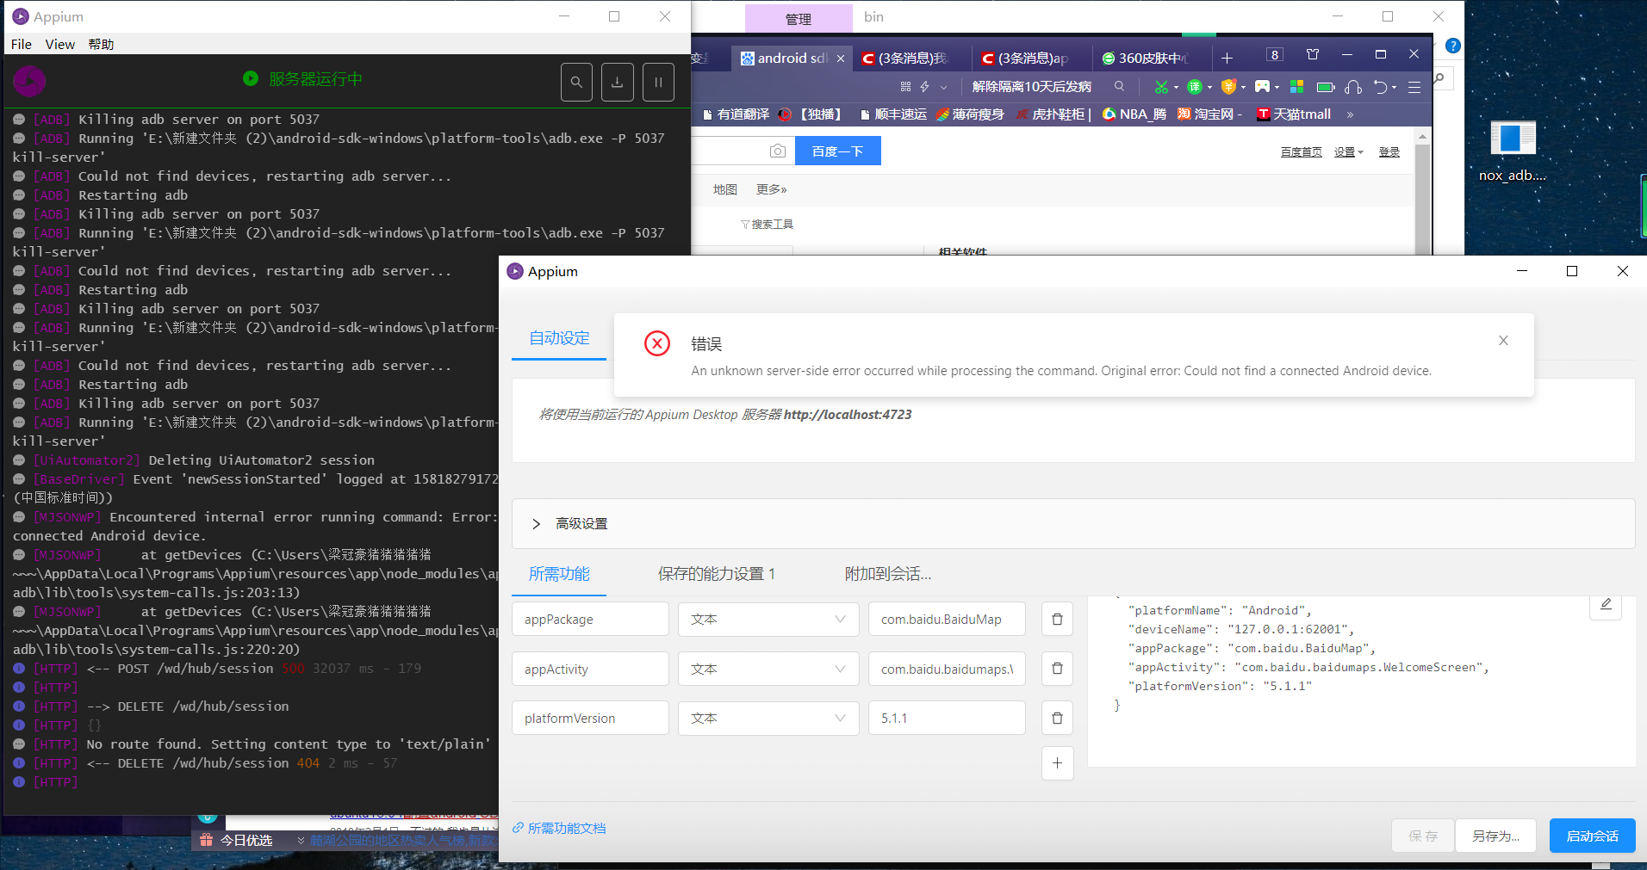Viewport: 1647px width, 870px height.
Task: Open the undo icon dropdown arrow in browser
Action: [x=1394, y=87]
